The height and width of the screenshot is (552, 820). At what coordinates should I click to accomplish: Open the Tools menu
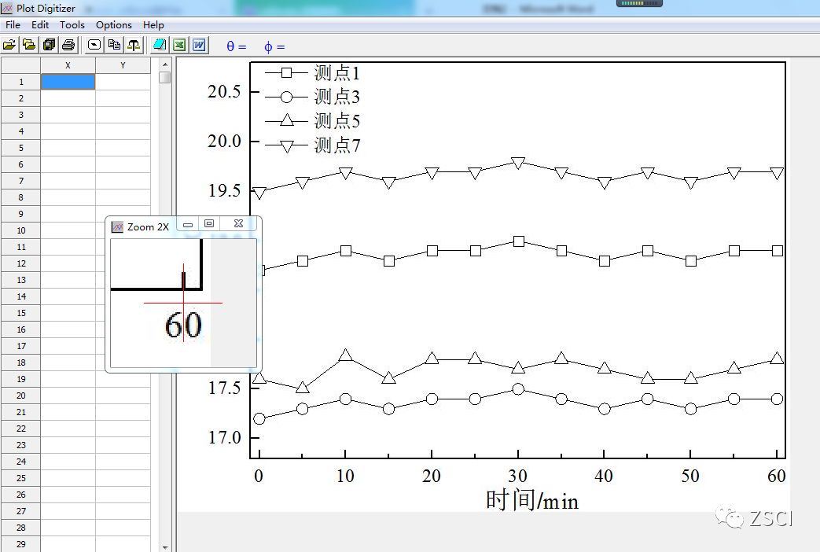click(72, 24)
